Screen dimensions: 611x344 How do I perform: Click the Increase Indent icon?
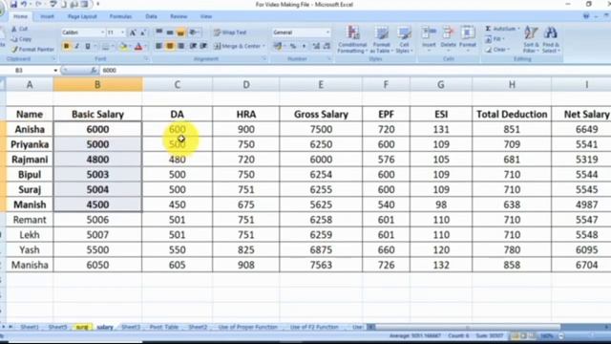pyautogui.click(x=203, y=46)
